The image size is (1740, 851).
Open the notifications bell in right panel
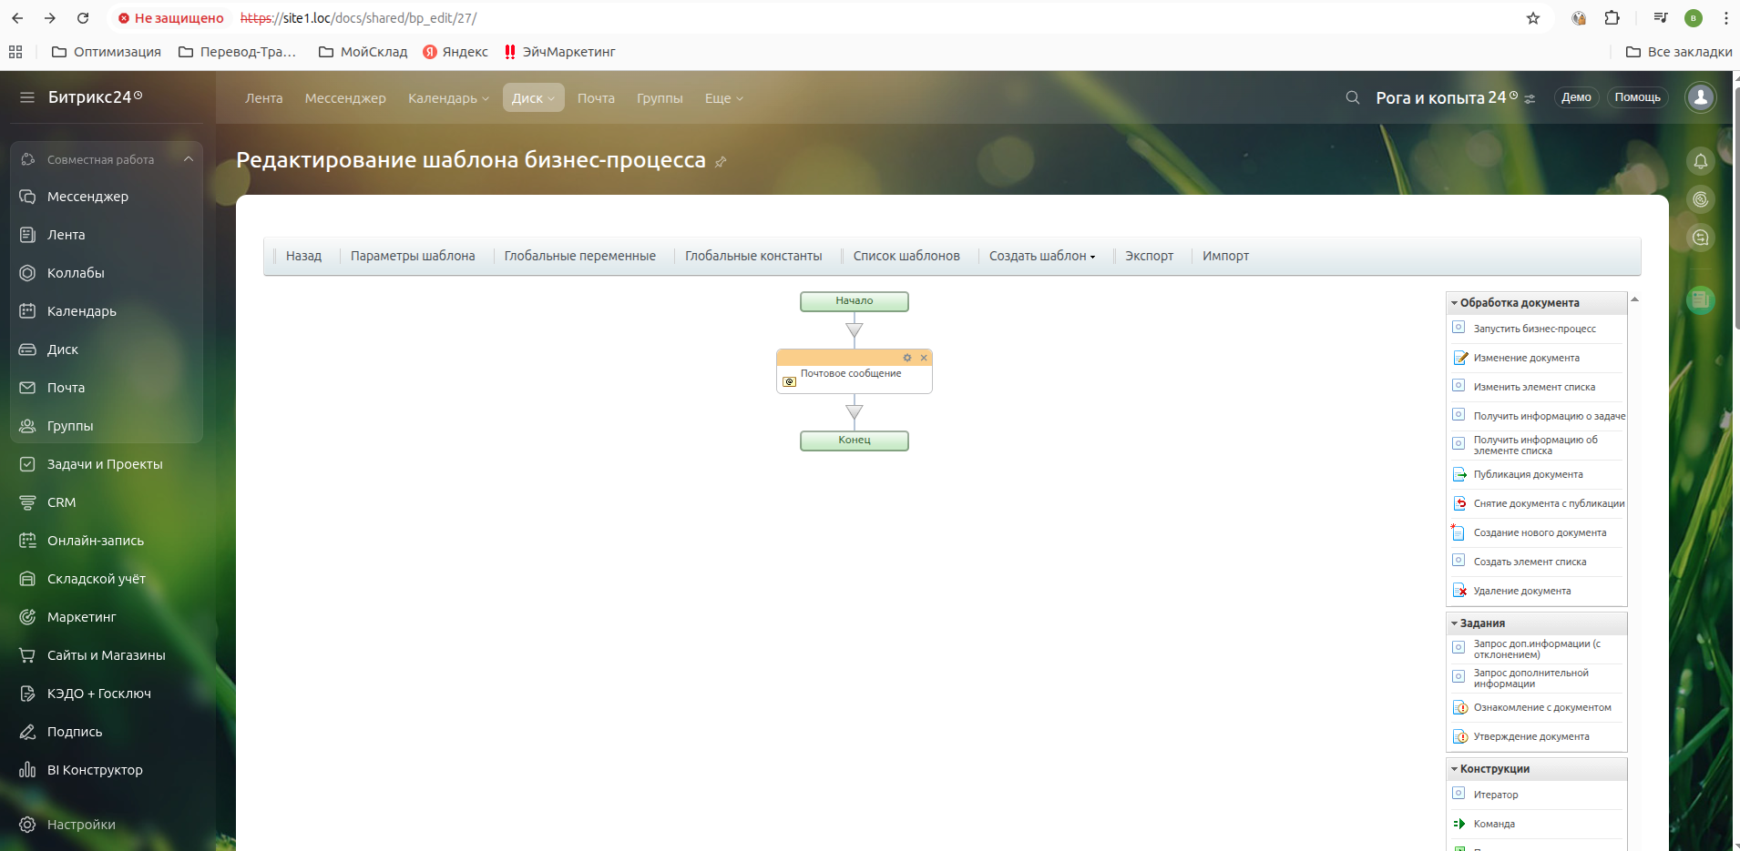[1700, 162]
